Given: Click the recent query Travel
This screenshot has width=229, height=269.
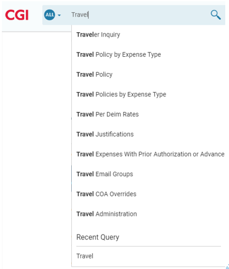Looking at the screenshot, I should [x=85, y=256].
